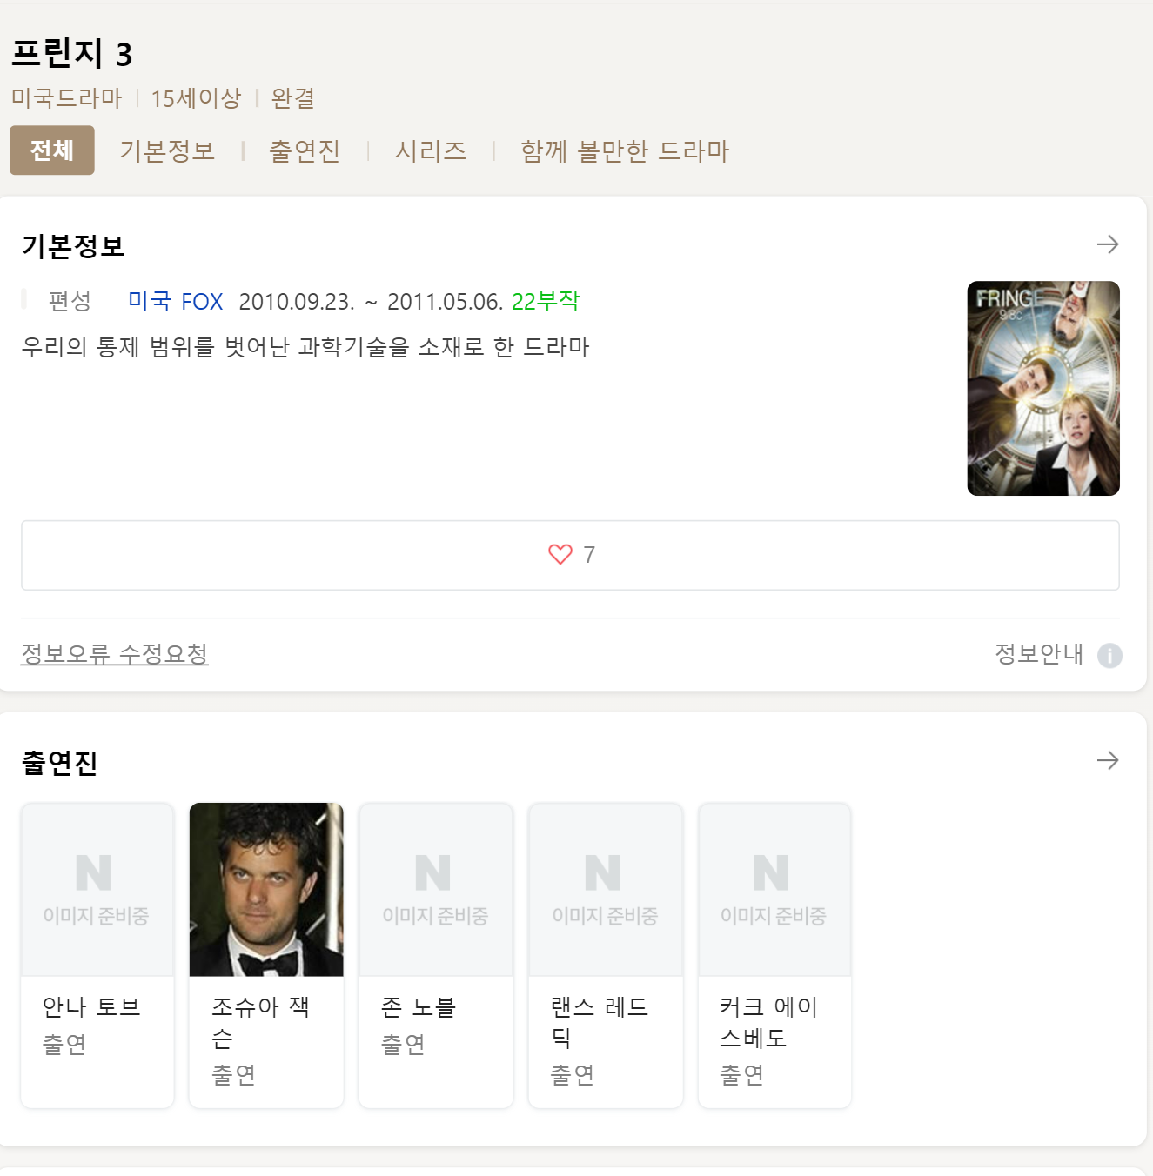Open the 시리즈 tab
The image size is (1153, 1176).
pos(431,150)
